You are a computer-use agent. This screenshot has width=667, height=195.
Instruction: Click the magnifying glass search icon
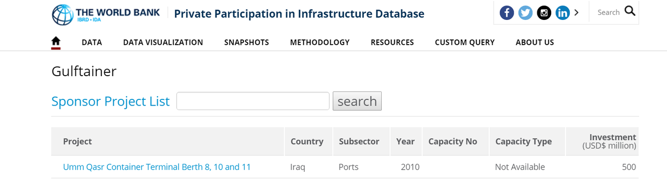point(630,11)
